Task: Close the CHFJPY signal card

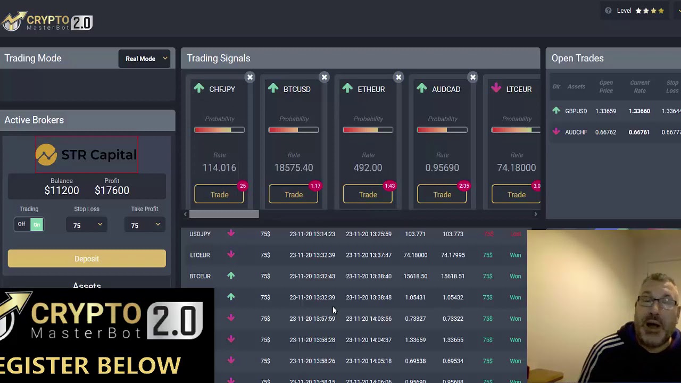Action: 250,78
